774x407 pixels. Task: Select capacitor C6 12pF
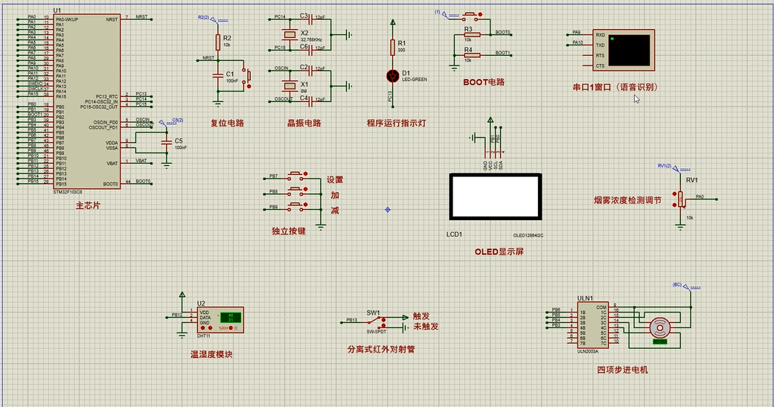(311, 48)
